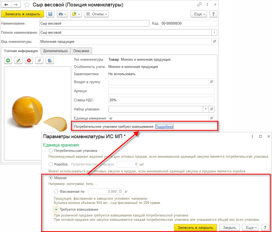Expand the Набор упаковок dropdown arrow
This screenshot has height=232, width=272.
point(206,109)
